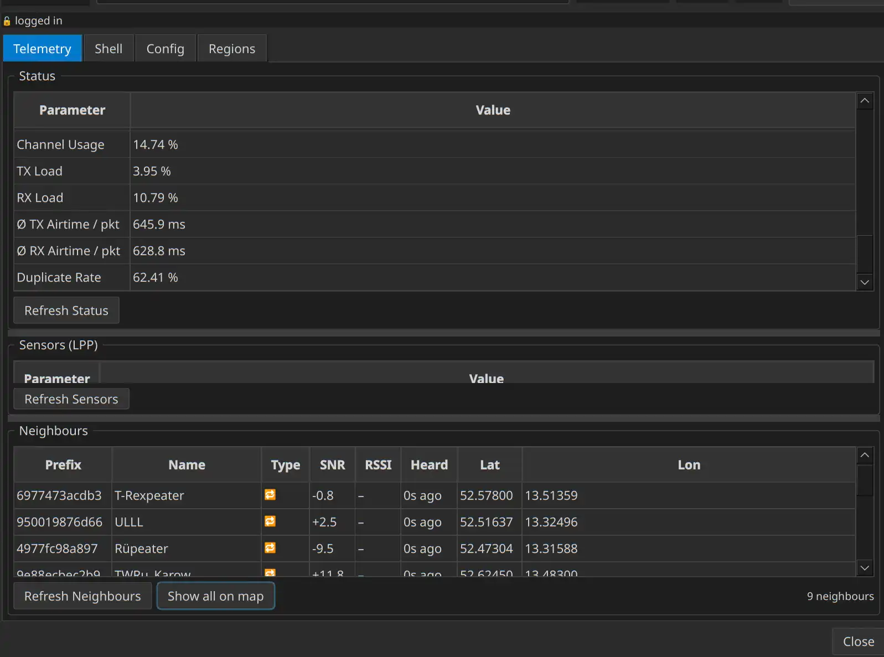The image size is (884, 657).
Task: Click repeater type icon for T-Rexpeater
Action: click(270, 495)
